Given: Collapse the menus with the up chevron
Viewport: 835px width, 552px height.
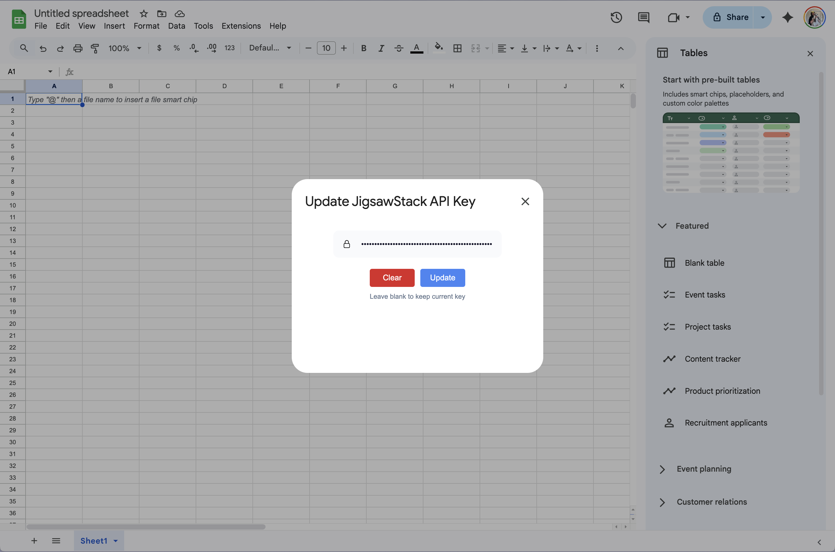Looking at the screenshot, I should point(621,48).
